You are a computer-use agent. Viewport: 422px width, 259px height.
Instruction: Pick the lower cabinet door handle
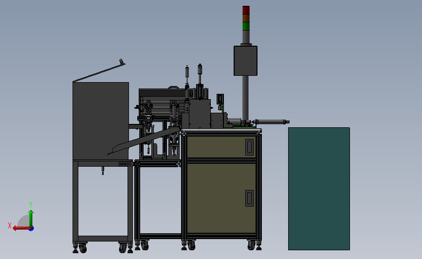point(250,198)
